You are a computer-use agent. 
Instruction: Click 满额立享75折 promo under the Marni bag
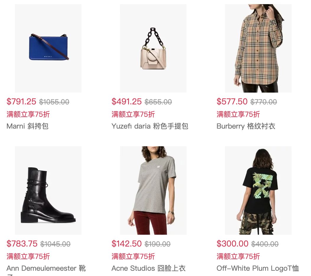pyautogui.click(x=28, y=114)
